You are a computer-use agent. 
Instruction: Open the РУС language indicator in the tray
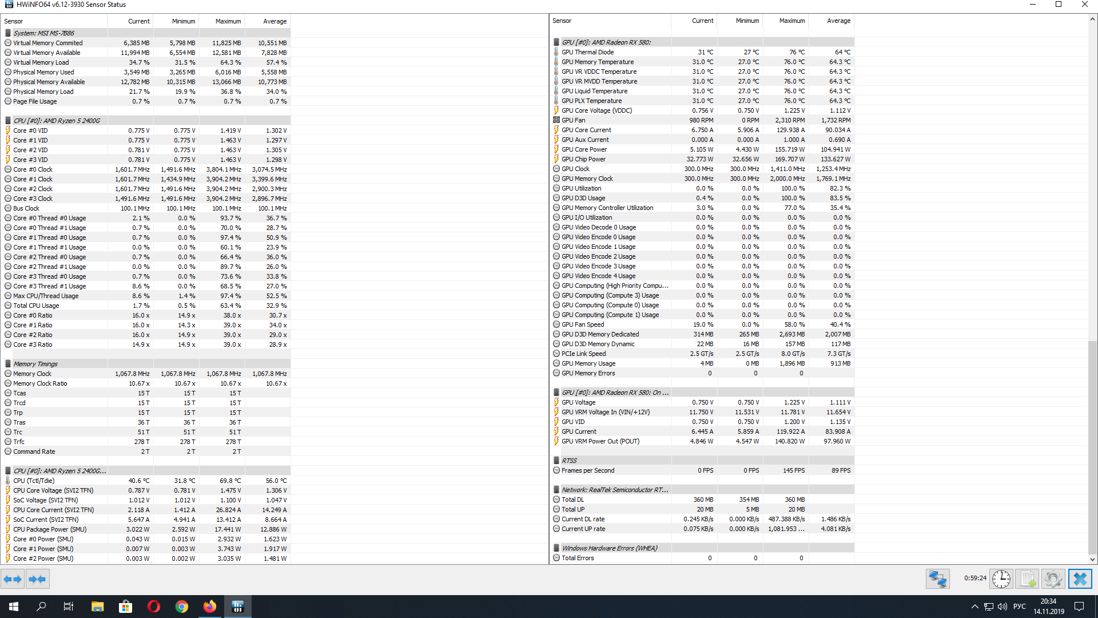(1019, 607)
